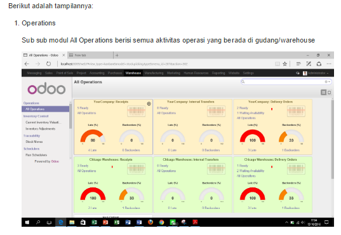Viewport: 341px width, 235px height.
Task: Show hidden system tray icons chevron
Action: coord(286,222)
